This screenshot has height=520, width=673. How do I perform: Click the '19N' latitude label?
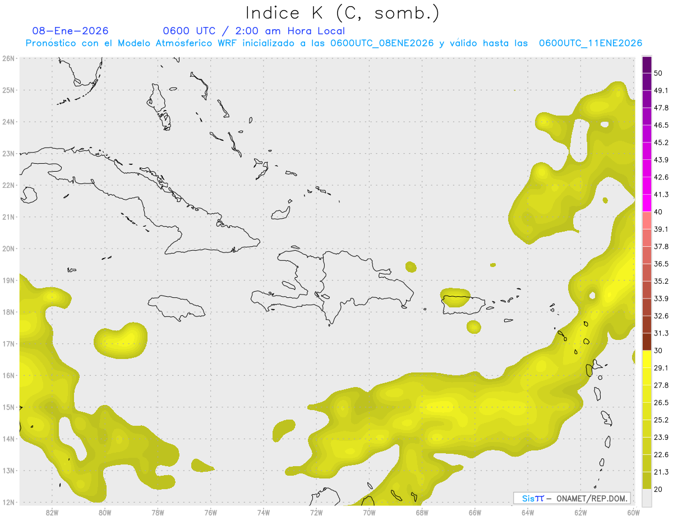[x=8, y=280]
